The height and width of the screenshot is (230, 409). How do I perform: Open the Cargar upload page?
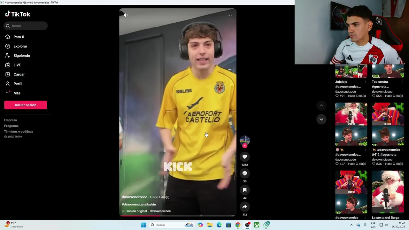tap(19, 74)
